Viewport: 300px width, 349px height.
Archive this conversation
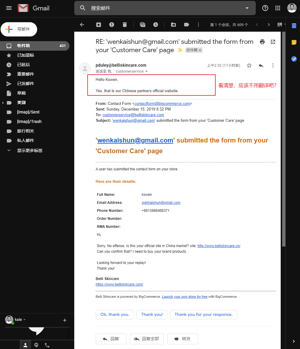tap(98, 25)
